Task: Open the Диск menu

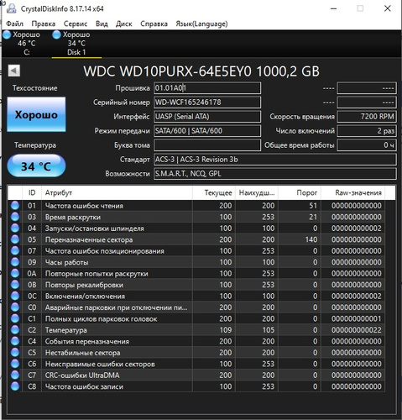Action: pos(124,24)
